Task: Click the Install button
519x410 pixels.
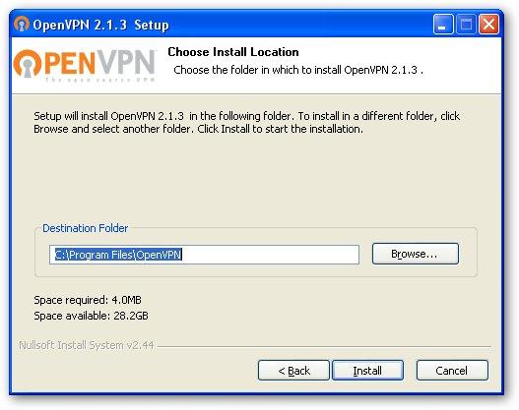Action: click(367, 371)
